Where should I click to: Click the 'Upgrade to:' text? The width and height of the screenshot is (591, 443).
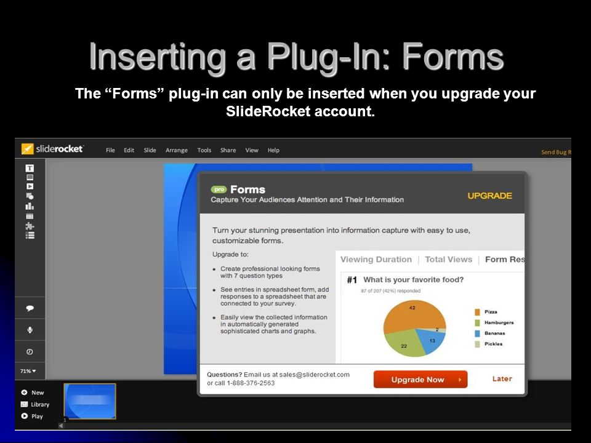[230, 254]
